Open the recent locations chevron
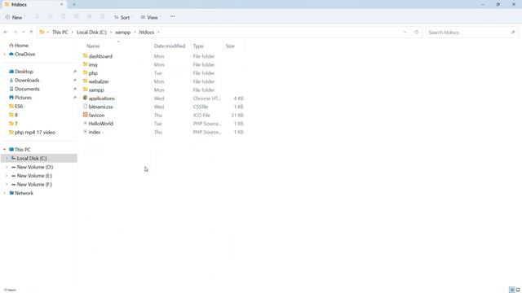522x293 pixels. pyautogui.click(x=24, y=33)
